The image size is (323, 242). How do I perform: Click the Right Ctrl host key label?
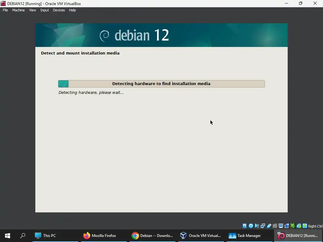[x=315, y=226]
